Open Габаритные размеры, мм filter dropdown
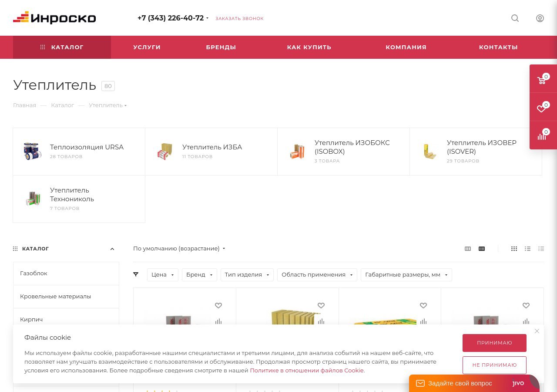The height and width of the screenshot is (392, 557). 406,275
